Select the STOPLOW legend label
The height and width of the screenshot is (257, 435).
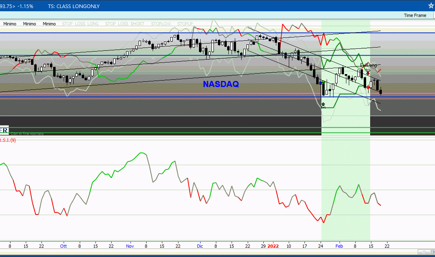click(x=161, y=24)
